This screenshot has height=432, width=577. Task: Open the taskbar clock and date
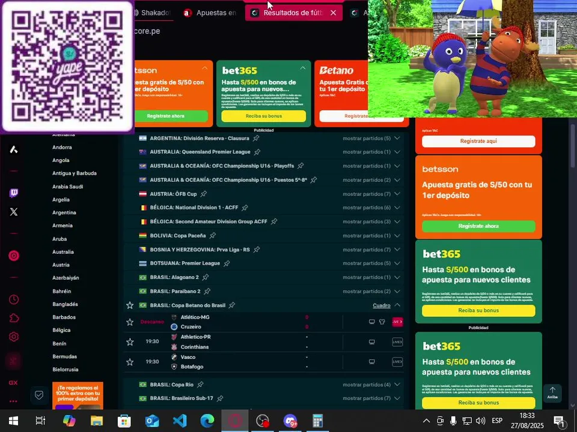pos(527,421)
